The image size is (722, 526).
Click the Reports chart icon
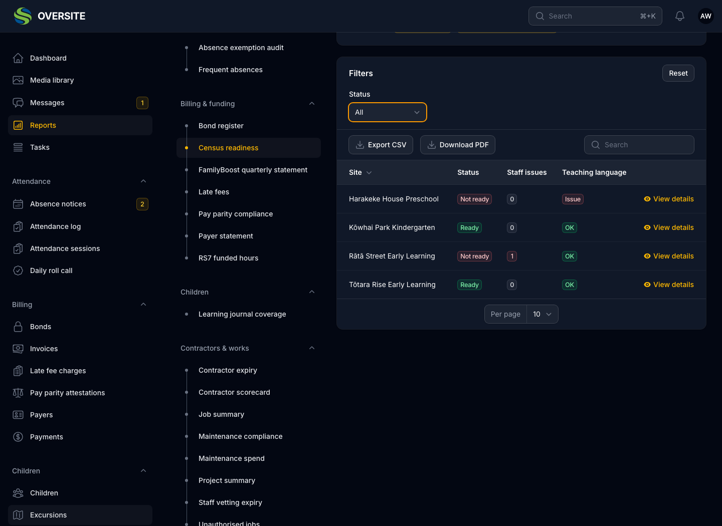[x=18, y=125]
